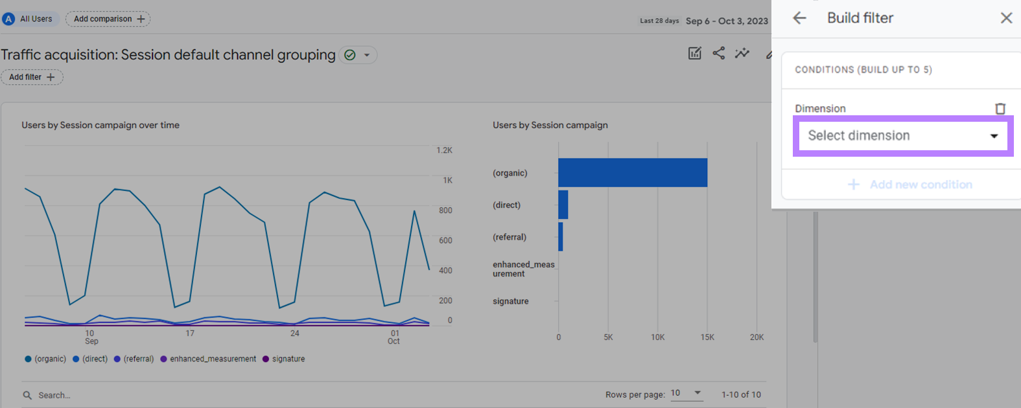Toggle the enhanced_measurement legend series
The width and height of the screenshot is (1021, 408).
[208, 359]
